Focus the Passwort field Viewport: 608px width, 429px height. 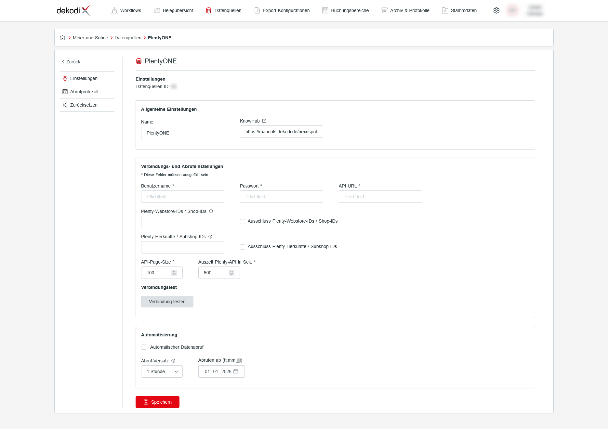pyautogui.click(x=282, y=197)
